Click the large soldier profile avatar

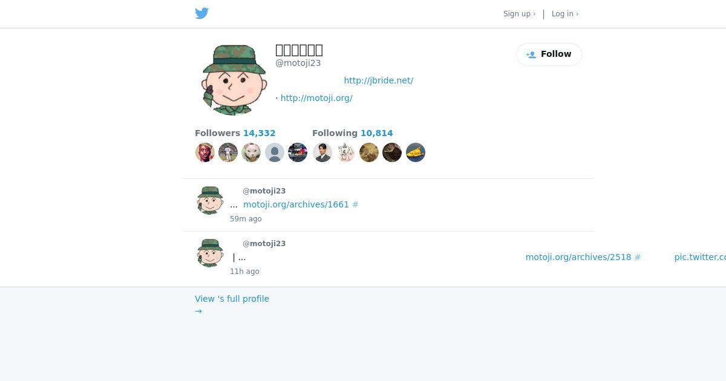[234, 79]
